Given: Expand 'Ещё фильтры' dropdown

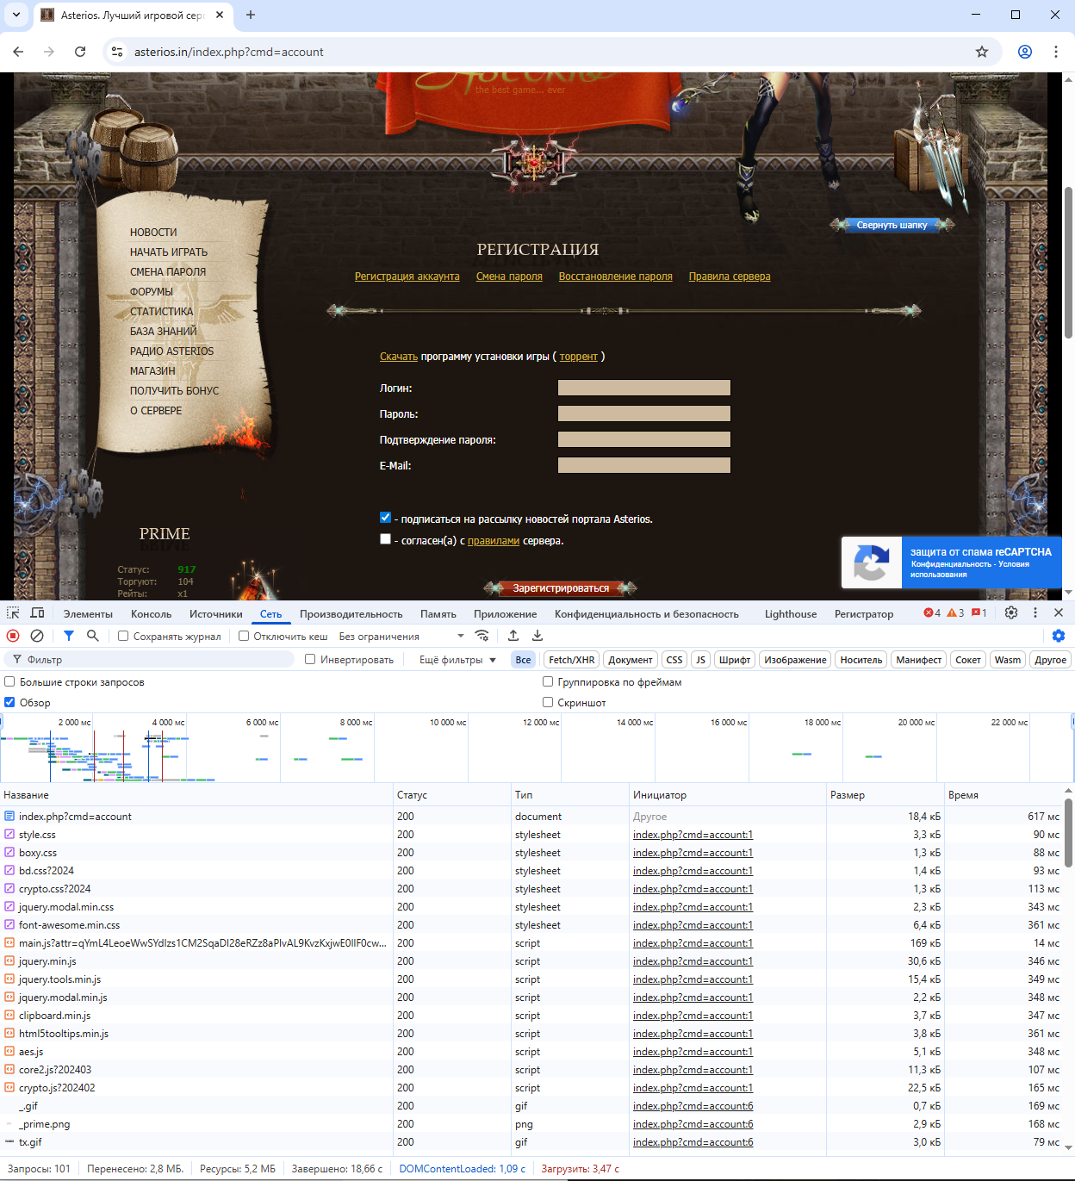Looking at the screenshot, I should click(x=457, y=660).
